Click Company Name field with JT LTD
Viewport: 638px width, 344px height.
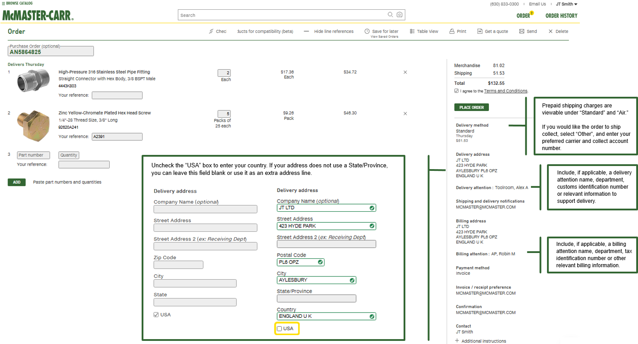(326, 208)
